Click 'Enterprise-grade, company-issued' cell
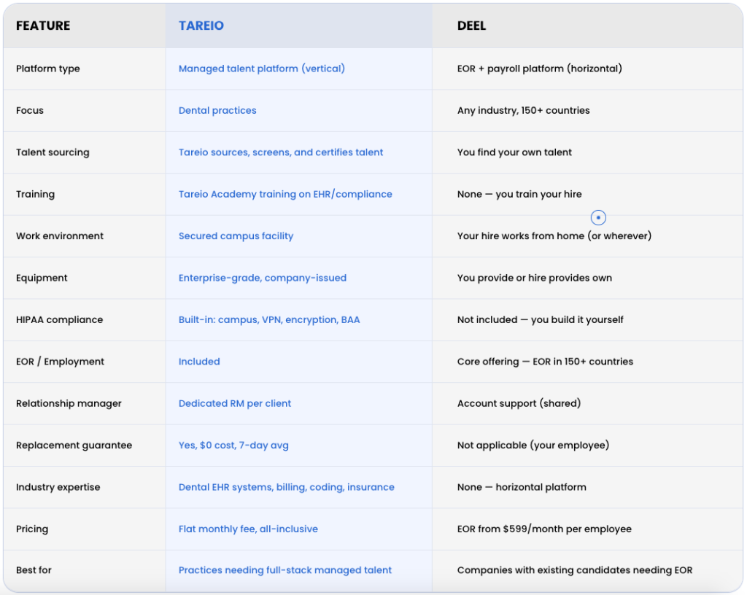Viewport: 747px width, 595px height. point(263,278)
